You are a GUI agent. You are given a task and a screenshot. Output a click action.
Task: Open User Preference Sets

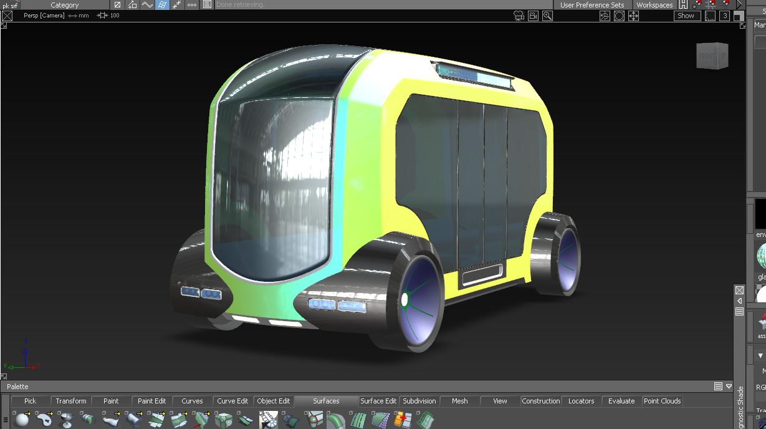591,5
